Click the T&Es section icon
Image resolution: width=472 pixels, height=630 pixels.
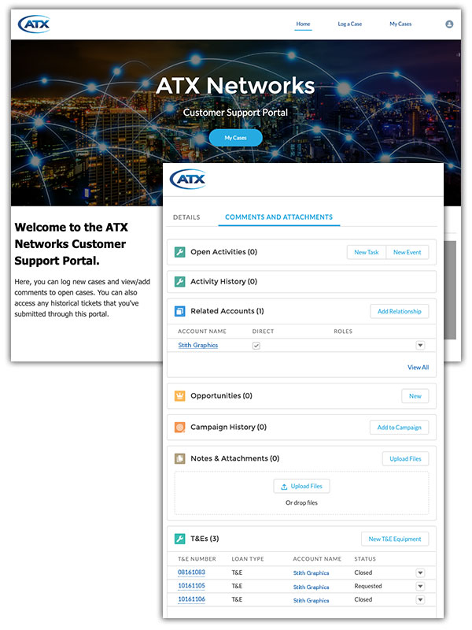coord(179,539)
